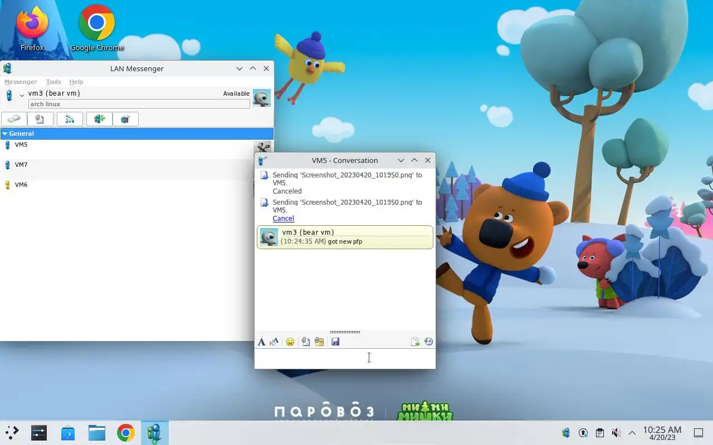Open the LAN Messenger title bar app icon
The image size is (713, 445).
pyautogui.click(x=7, y=68)
